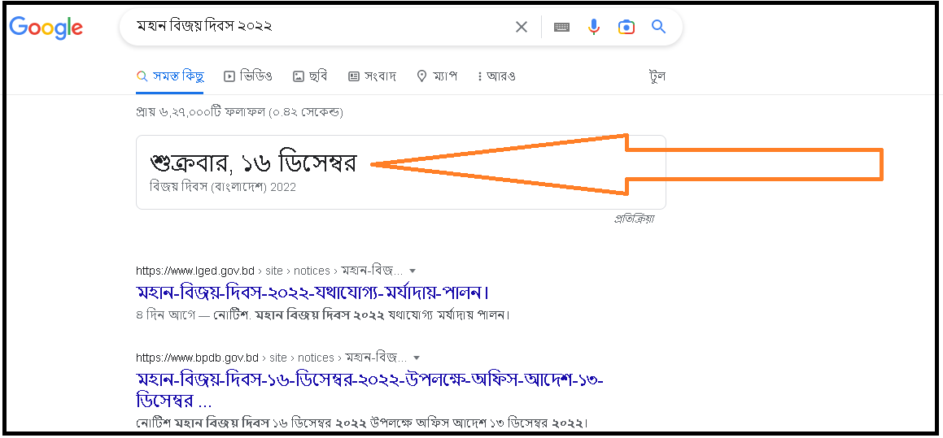943x438 pixels.
Task: Switch to the ছবি tab
Action: point(310,76)
